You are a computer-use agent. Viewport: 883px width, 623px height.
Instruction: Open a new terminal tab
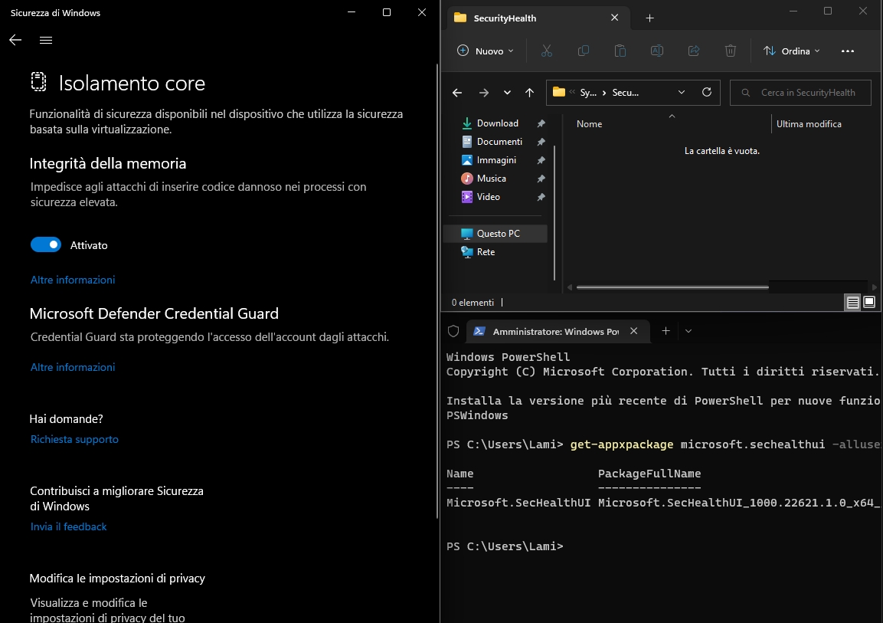[666, 331]
